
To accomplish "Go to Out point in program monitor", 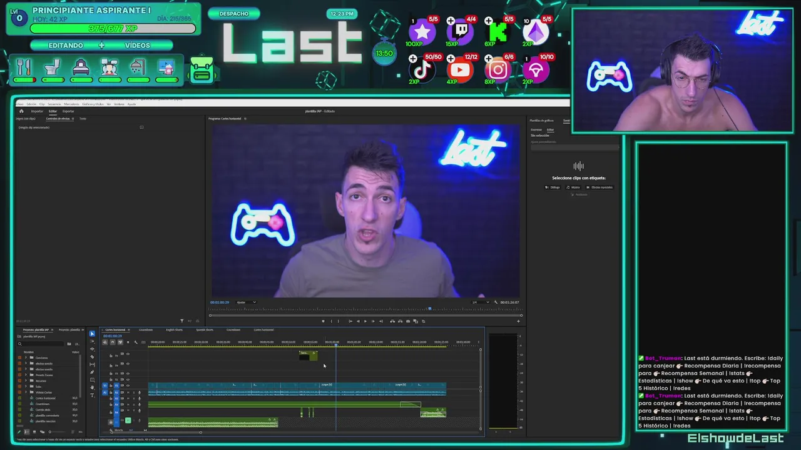I will 380,321.
